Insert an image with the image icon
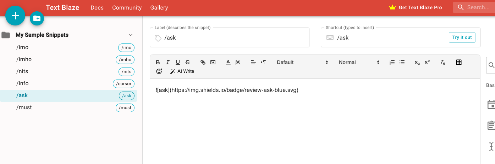The width and height of the screenshot is (495, 164). (213, 62)
